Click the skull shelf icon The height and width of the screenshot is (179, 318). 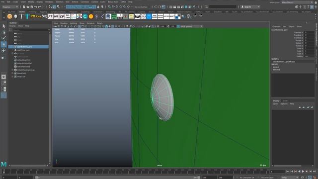[x=15, y=16]
